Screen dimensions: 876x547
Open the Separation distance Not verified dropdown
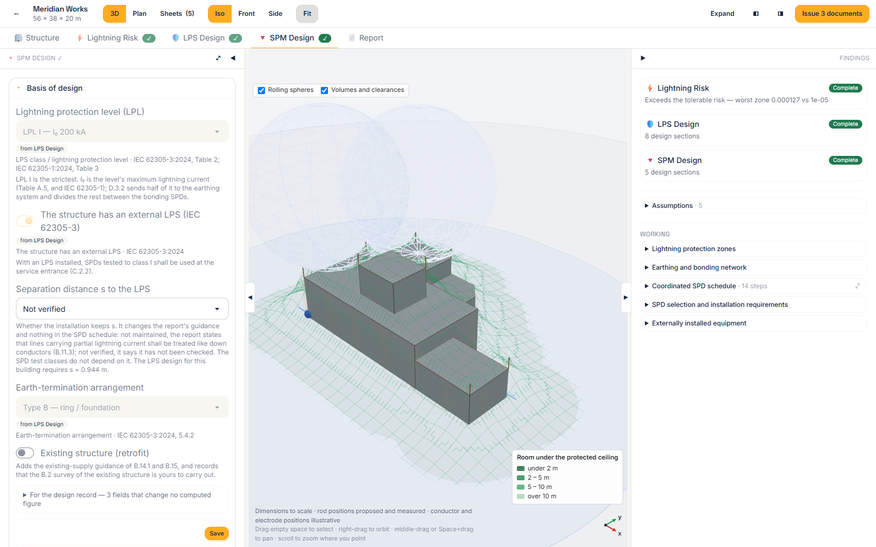(122, 309)
